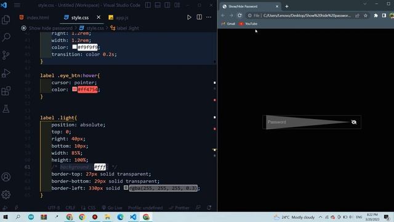The image size is (394, 222).
Task: Open the Extensions view
Action: 6,91
